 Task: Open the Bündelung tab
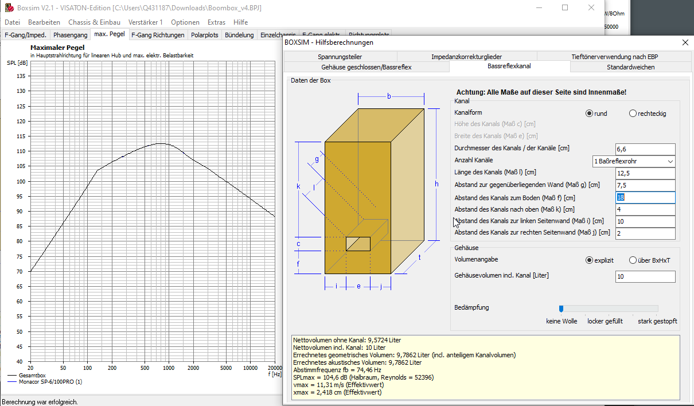click(239, 35)
